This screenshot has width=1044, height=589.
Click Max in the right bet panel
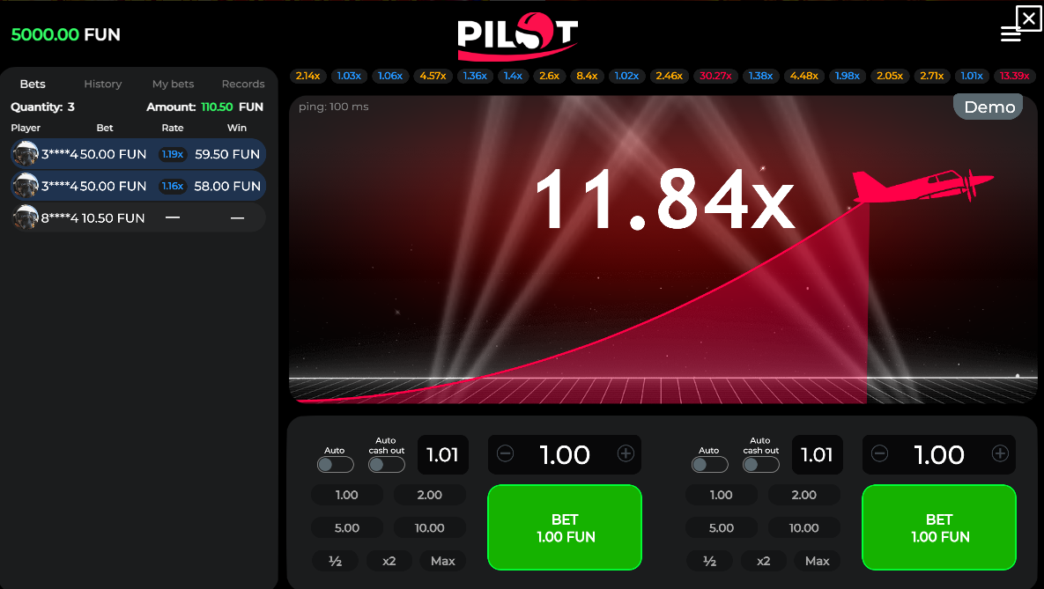(817, 561)
